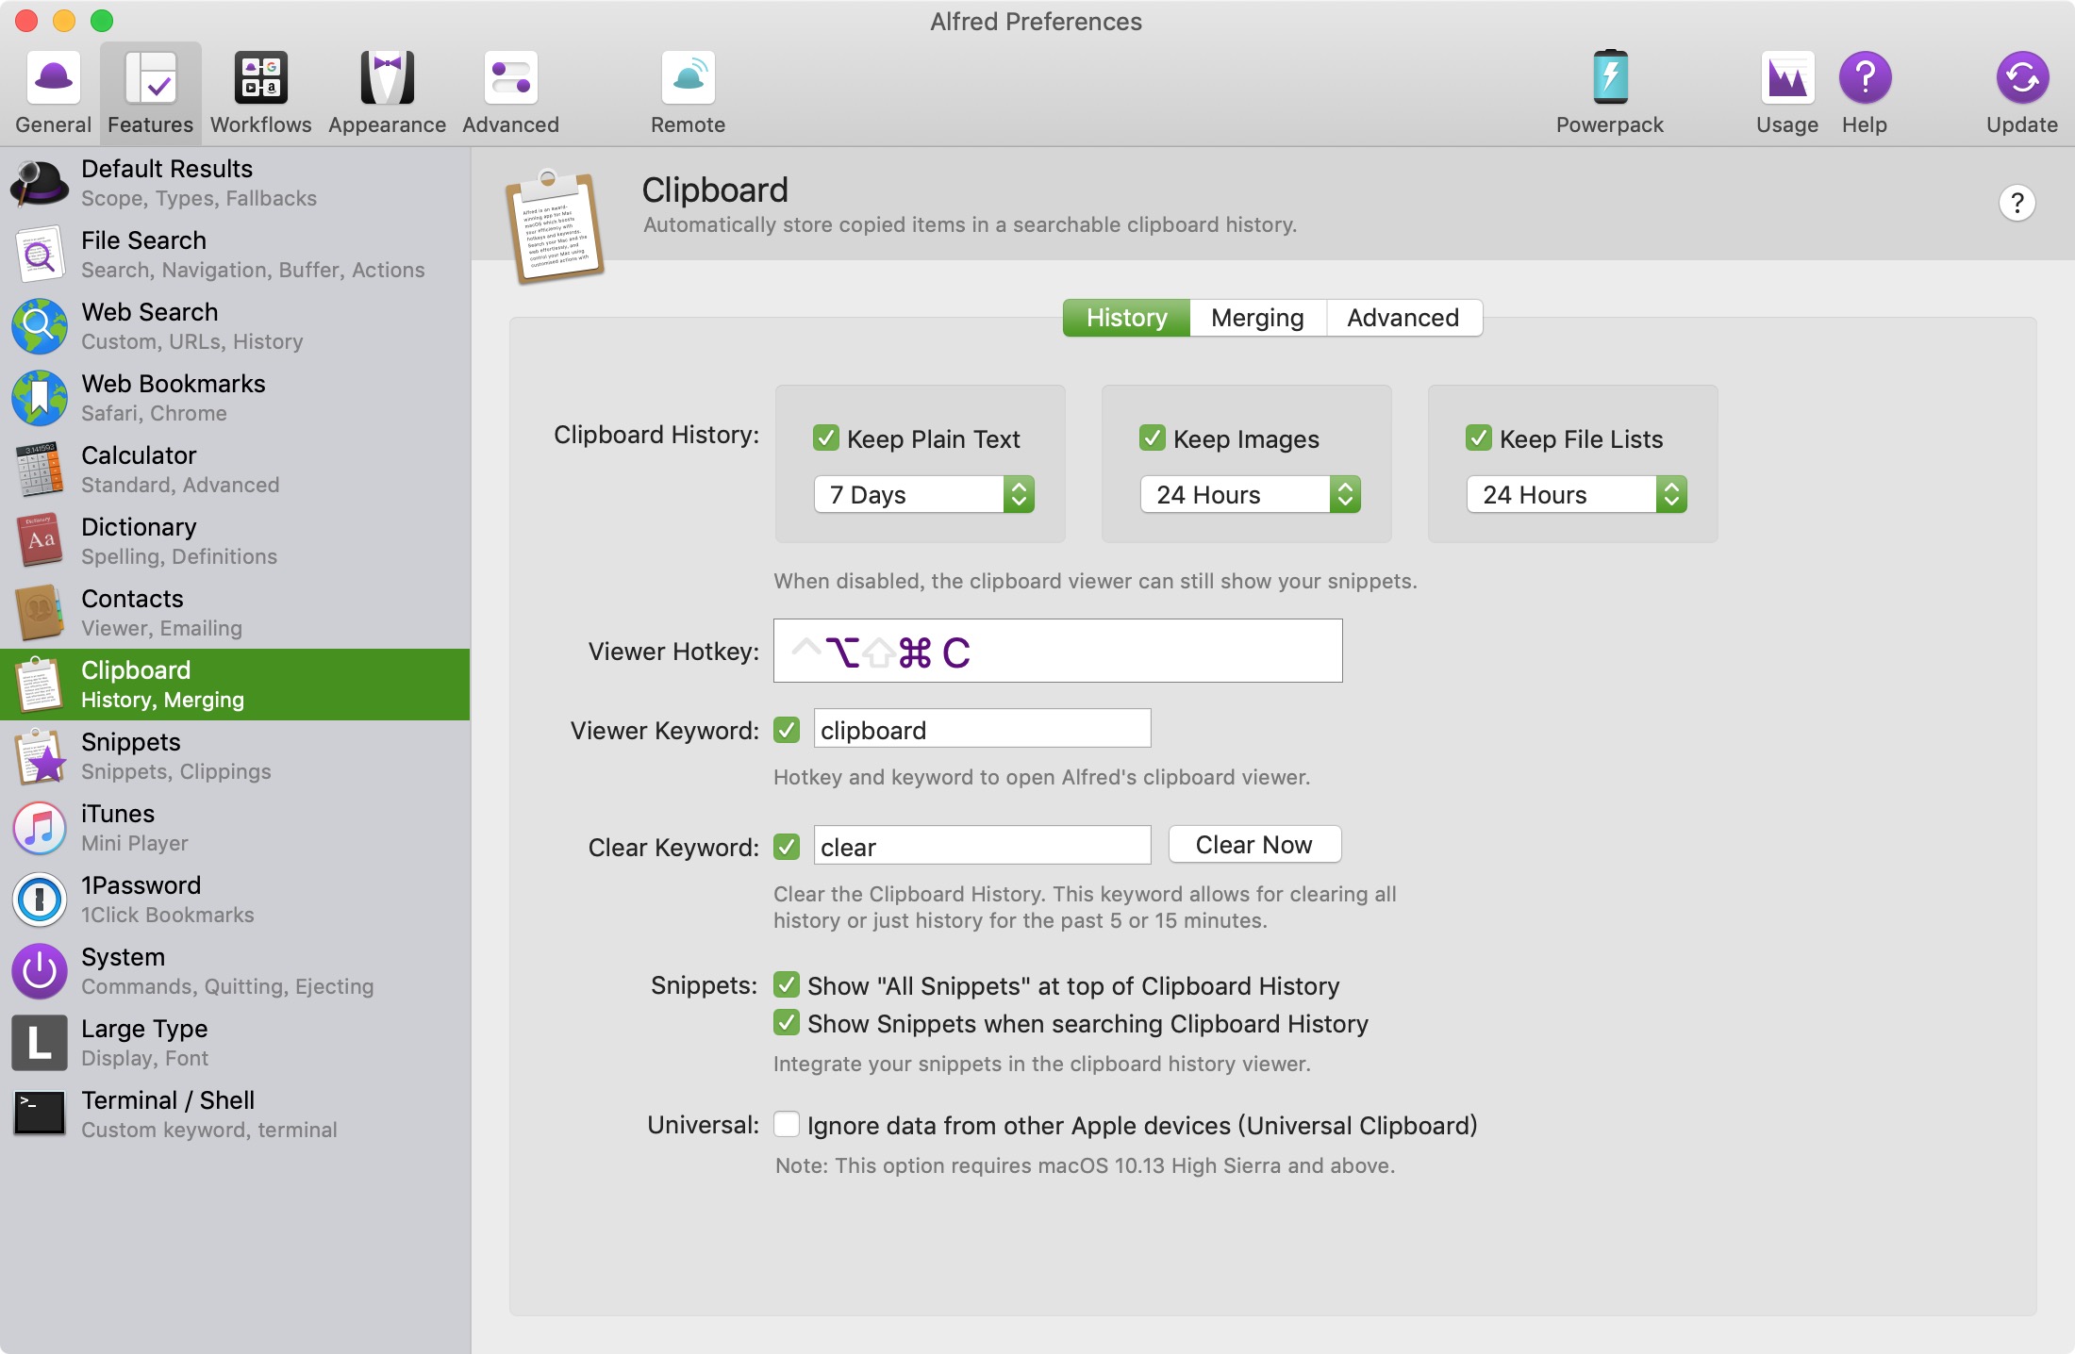2075x1354 pixels.
Task: Select File Search in the sidebar
Action: tap(235, 255)
